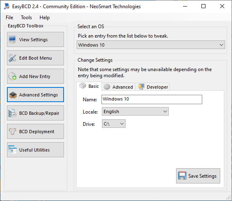
Task: Maximize the EasyBCD window
Action: [203, 6]
